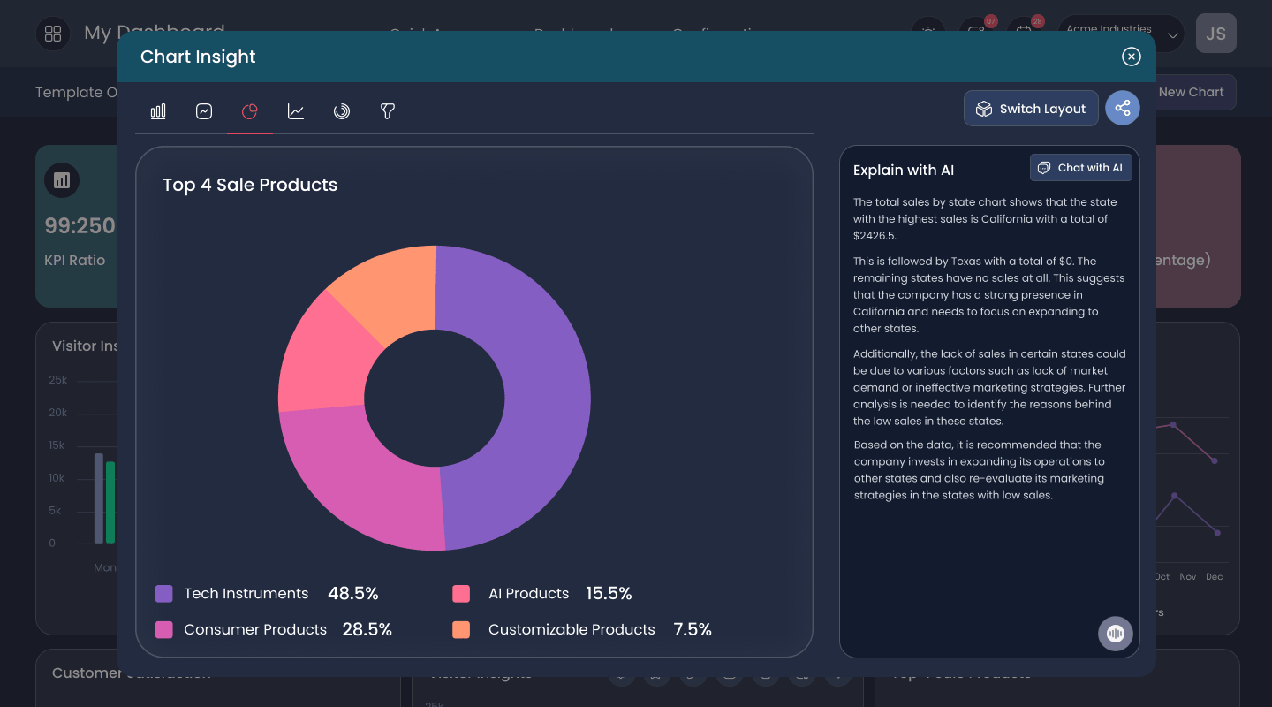Click the KPI Ratio card chart icon
Image resolution: width=1272 pixels, height=707 pixels.
pos(62,180)
